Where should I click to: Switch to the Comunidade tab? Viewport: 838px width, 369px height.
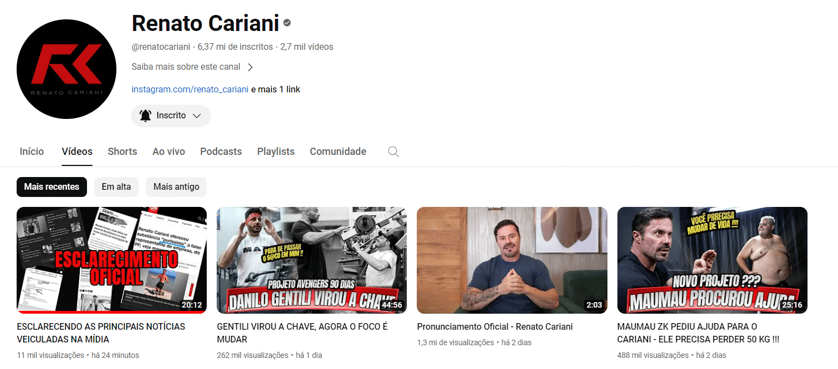[338, 151]
